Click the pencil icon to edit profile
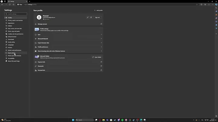This screenshot has height=122, width=218. pos(88,18)
